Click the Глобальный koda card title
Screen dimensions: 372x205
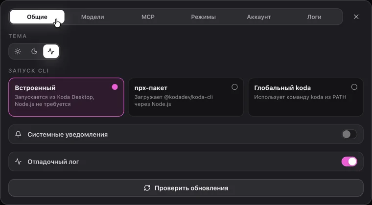click(x=282, y=88)
